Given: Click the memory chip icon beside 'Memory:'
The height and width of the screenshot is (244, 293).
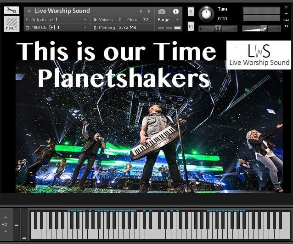Looking at the screenshot, I should click(95, 28).
